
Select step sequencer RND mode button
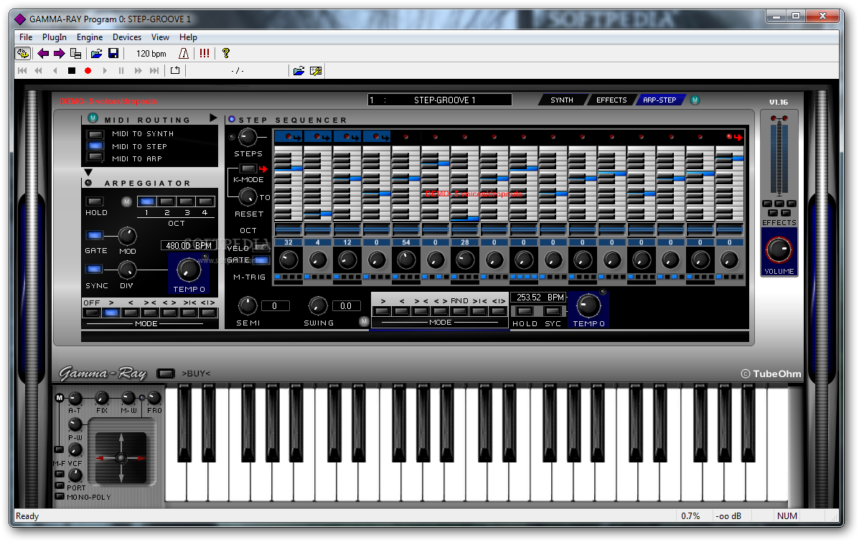coord(459,311)
